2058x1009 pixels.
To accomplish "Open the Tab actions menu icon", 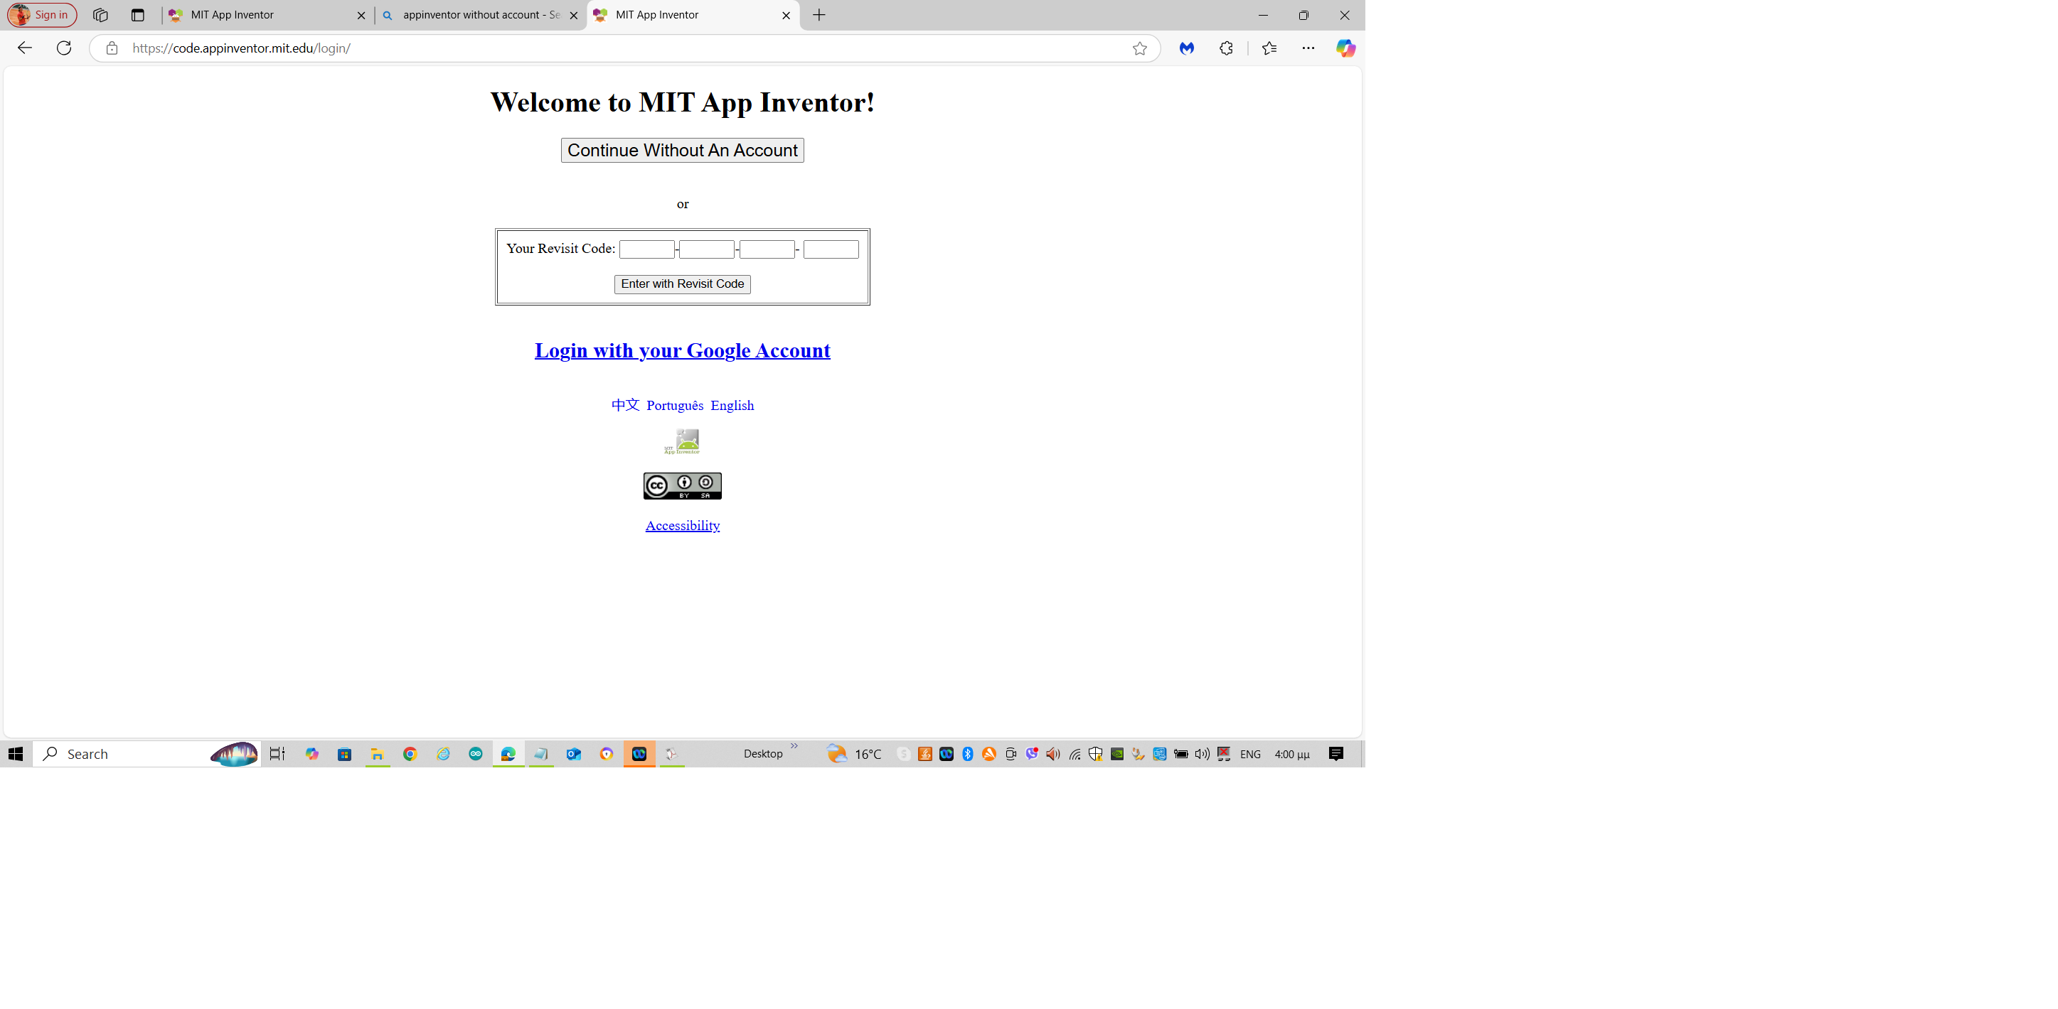I will [x=137, y=14].
